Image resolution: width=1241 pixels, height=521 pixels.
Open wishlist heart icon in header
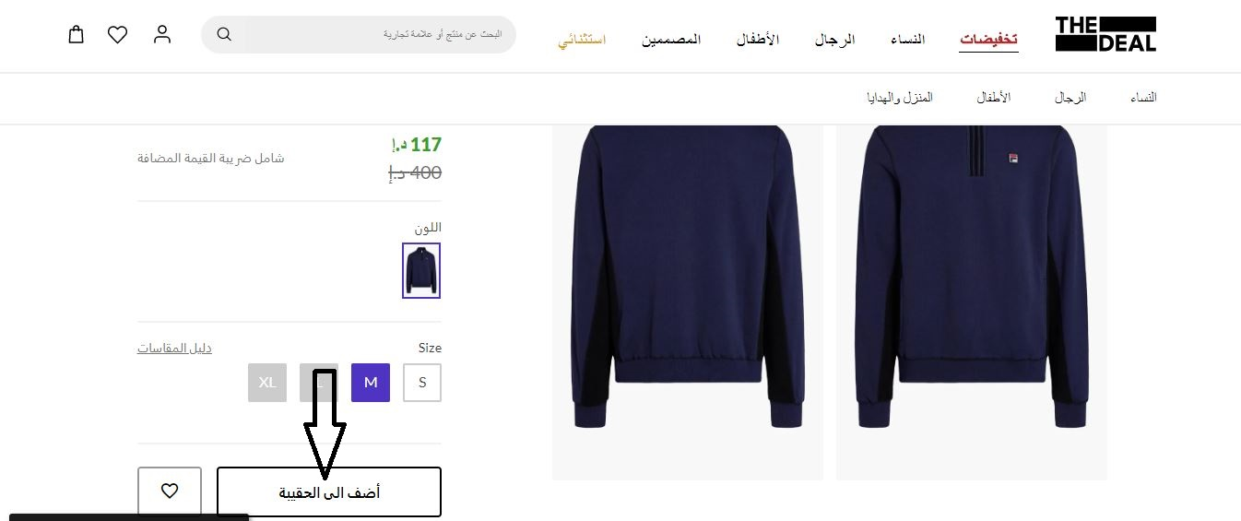coord(117,35)
